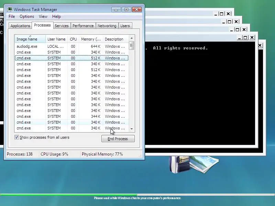Click the Windows performance check progress bar
Screen dimensions: 275x206
tap(137, 194)
